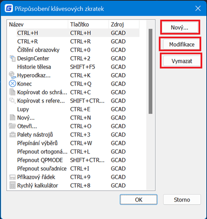Click the DesignCenter icon in list
Viewport: 207px width, 219px height.
(12, 58)
